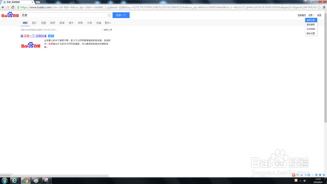Click the 百度_百度搜索 browser tab

click(18, 2)
